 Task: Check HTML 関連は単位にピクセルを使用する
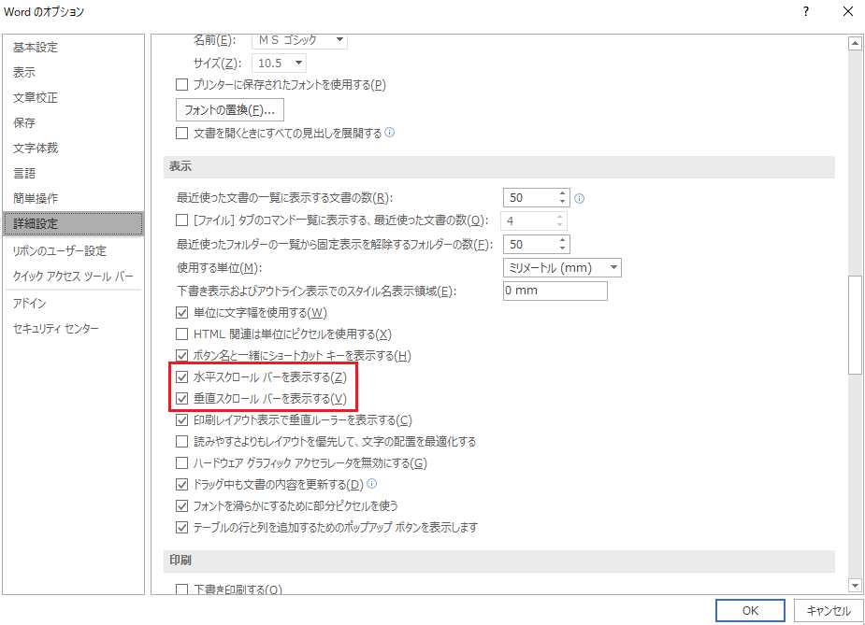(x=181, y=334)
